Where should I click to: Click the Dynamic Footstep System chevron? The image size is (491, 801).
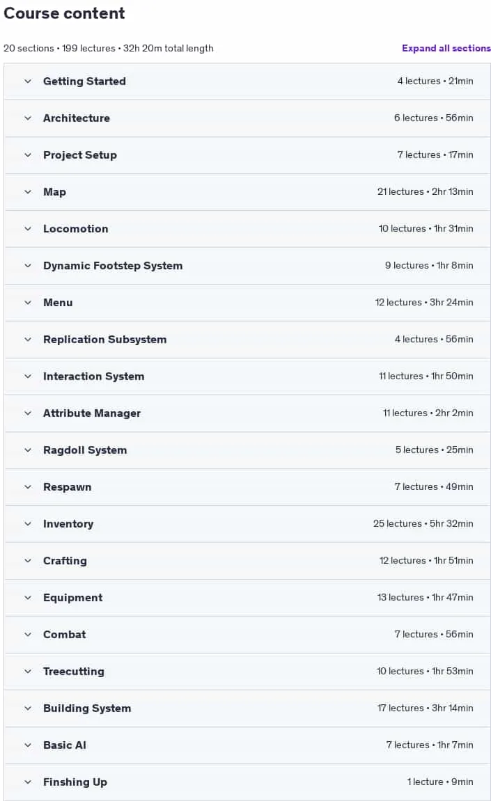click(x=28, y=266)
